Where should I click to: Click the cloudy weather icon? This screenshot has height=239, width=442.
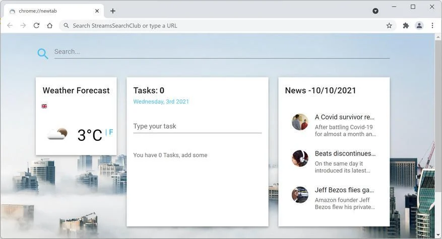[x=57, y=134]
